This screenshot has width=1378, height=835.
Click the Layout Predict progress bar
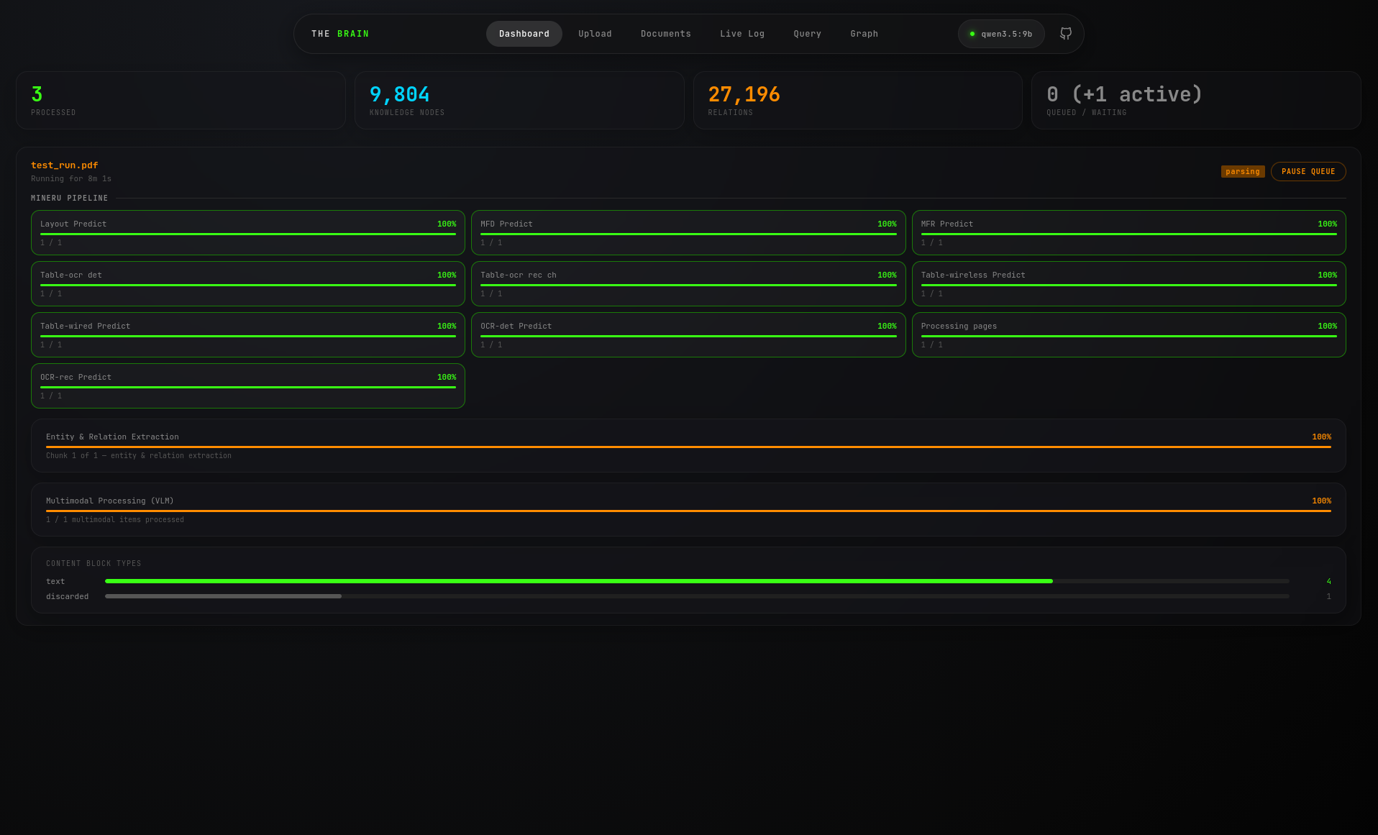point(248,234)
